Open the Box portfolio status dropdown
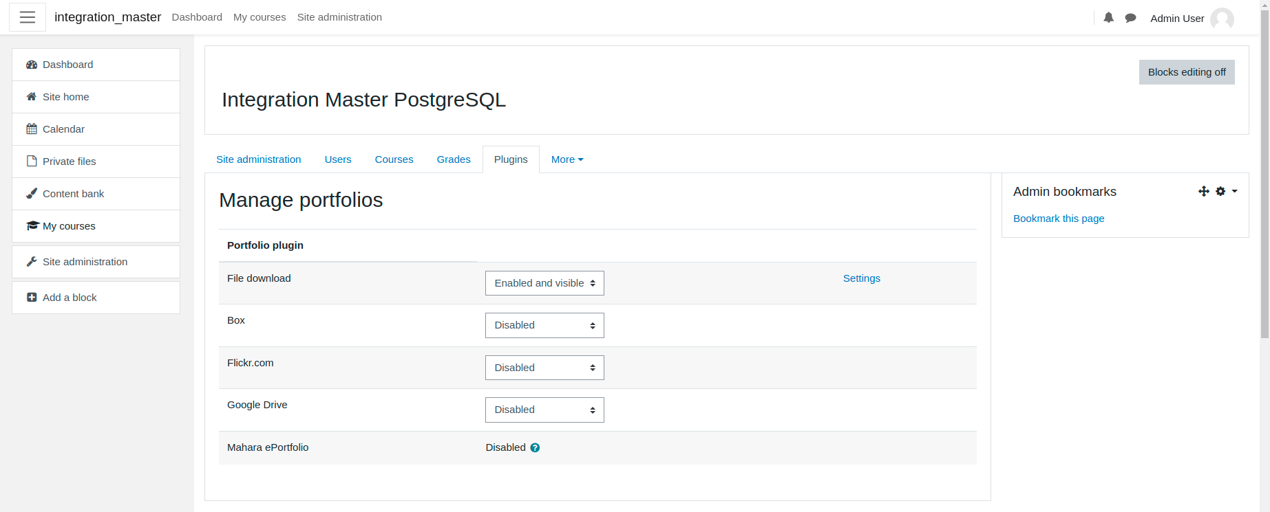This screenshot has width=1270, height=512. pos(544,326)
